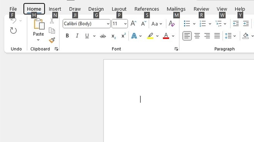The height and width of the screenshot is (142, 254).
Task: Toggle Italic formatting
Action: tap(77, 36)
